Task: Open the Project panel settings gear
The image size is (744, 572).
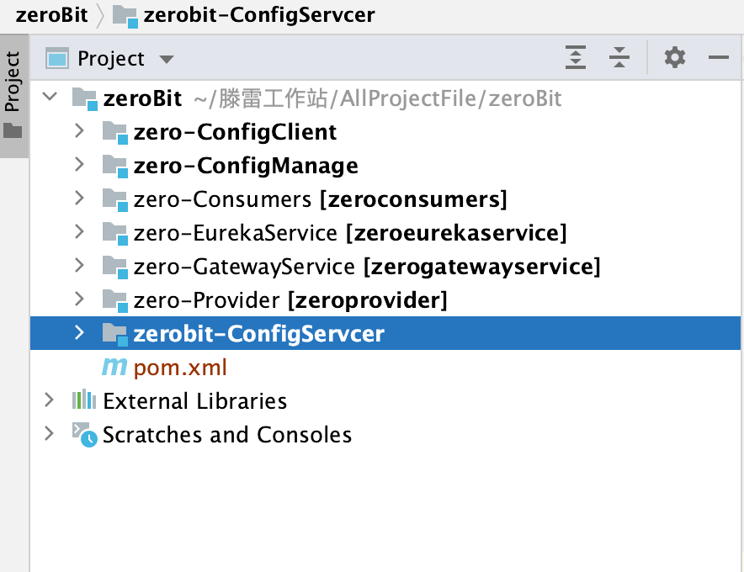Action: click(674, 57)
